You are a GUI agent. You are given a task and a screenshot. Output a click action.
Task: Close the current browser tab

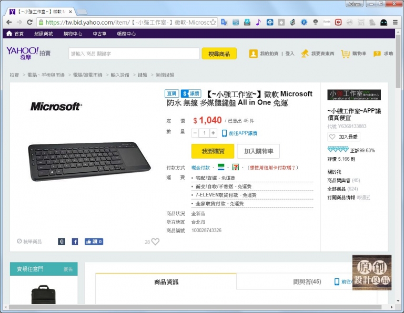coord(70,12)
